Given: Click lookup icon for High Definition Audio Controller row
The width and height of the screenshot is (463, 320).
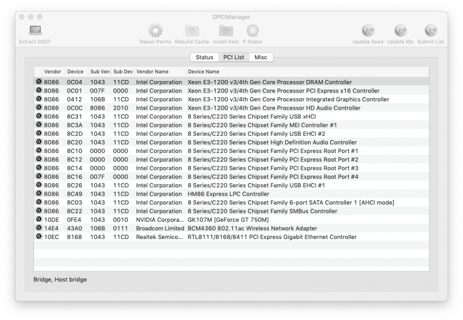Looking at the screenshot, I should [x=39, y=142].
